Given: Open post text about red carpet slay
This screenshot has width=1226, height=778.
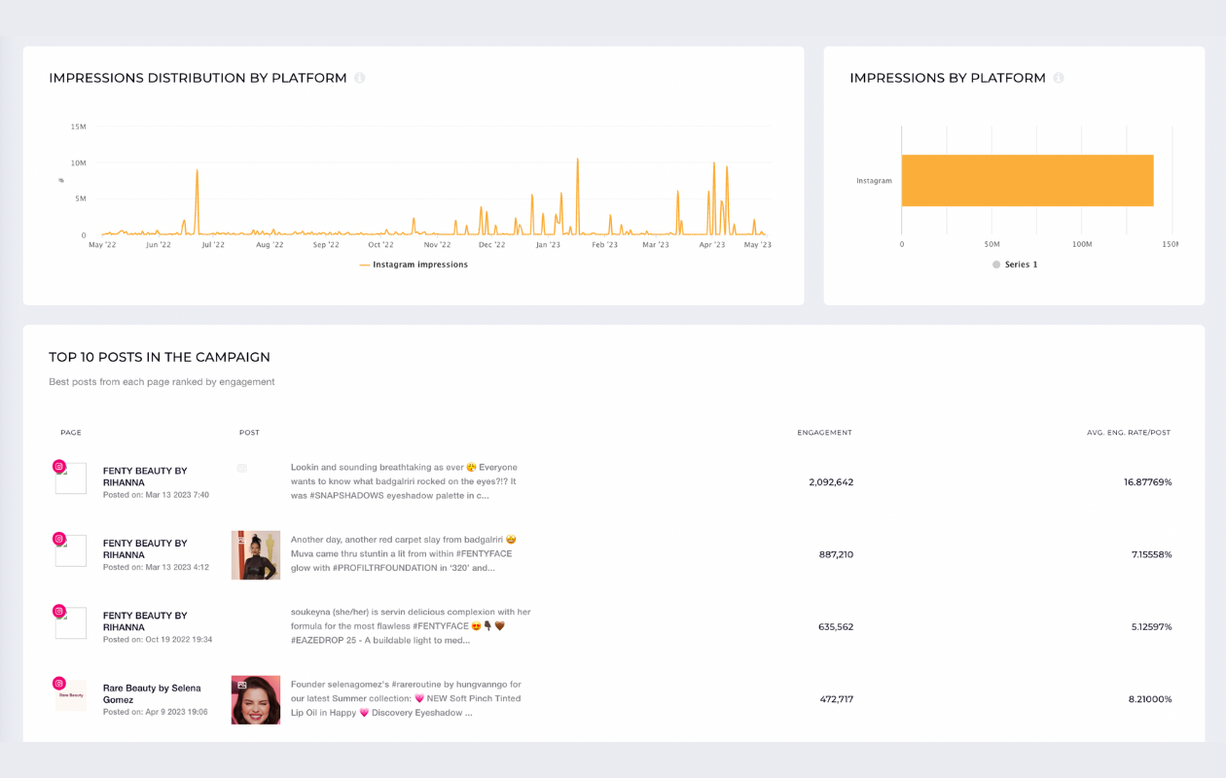Looking at the screenshot, I should [404, 553].
